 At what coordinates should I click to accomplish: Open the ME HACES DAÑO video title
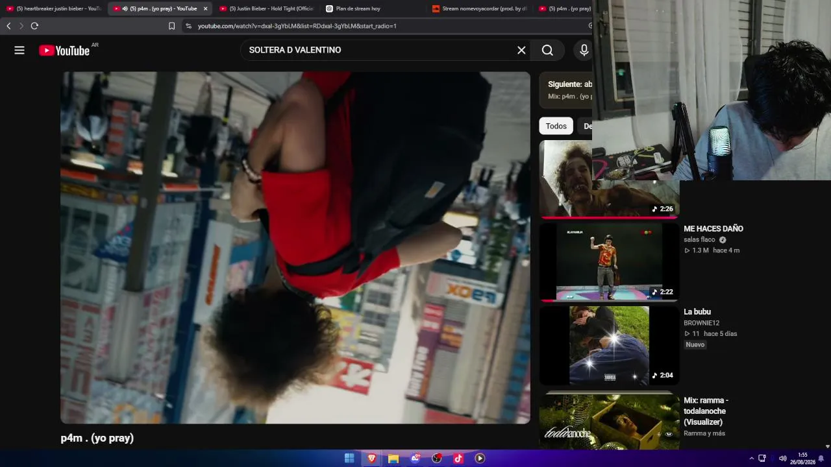coord(713,229)
